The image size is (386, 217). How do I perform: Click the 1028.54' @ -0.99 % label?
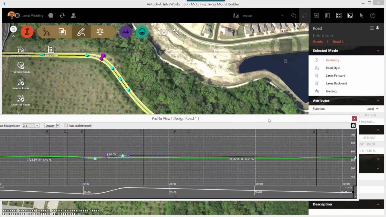[x=39, y=159]
